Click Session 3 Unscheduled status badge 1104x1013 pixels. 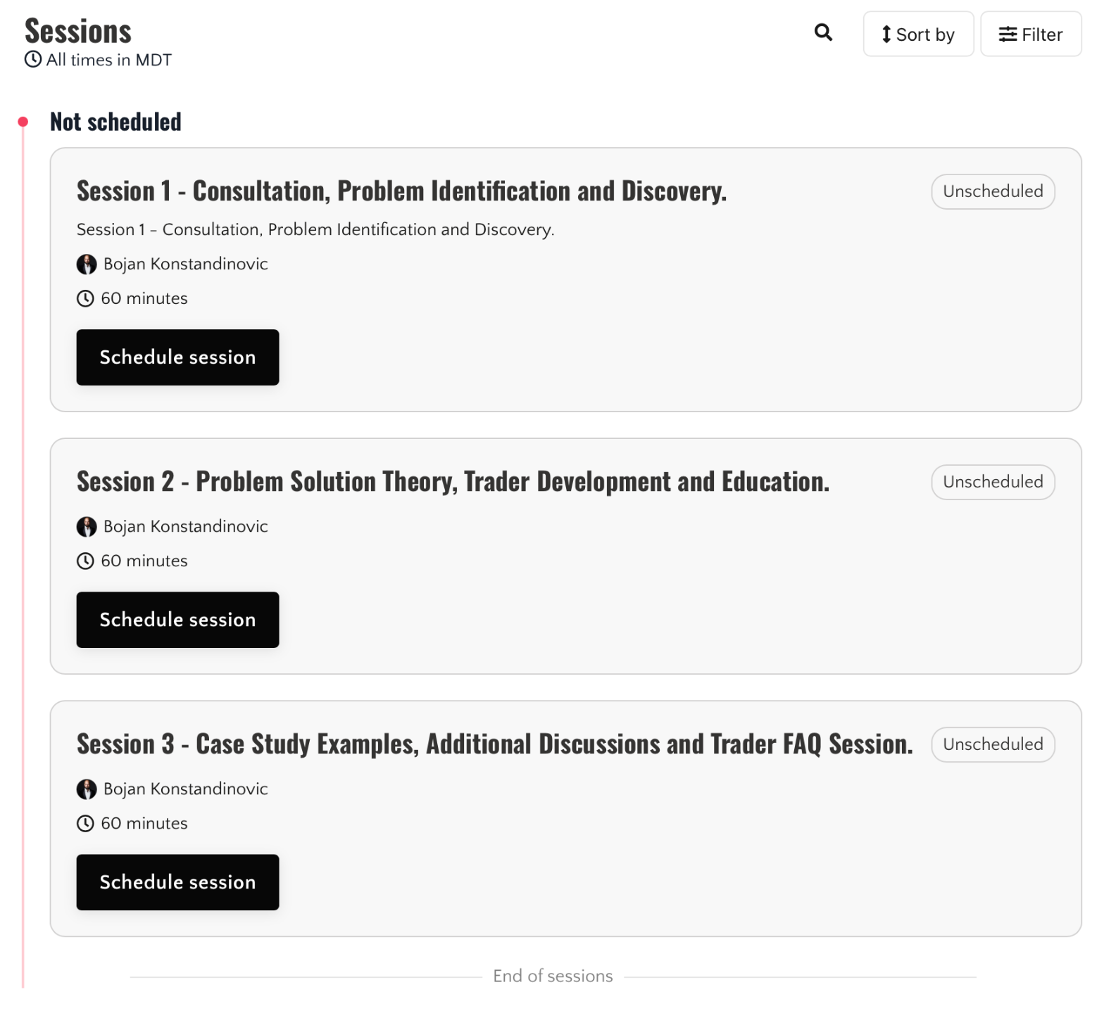click(x=992, y=744)
